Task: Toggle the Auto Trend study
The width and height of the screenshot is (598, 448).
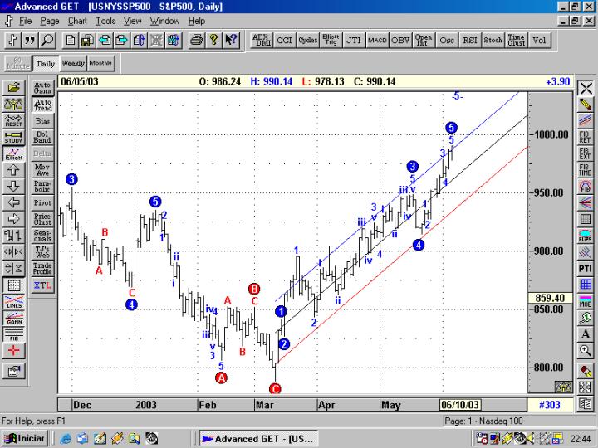Action: (42, 105)
